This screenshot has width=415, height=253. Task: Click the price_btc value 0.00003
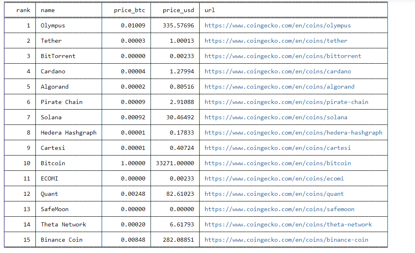pyautogui.click(x=133, y=41)
